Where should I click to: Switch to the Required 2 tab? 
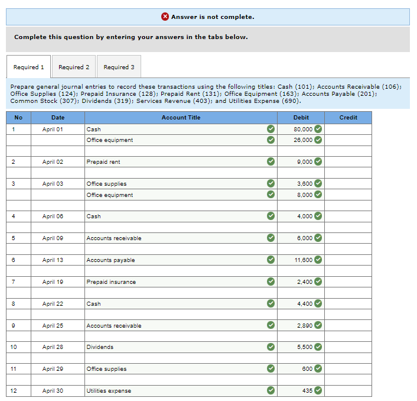pos(74,67)
